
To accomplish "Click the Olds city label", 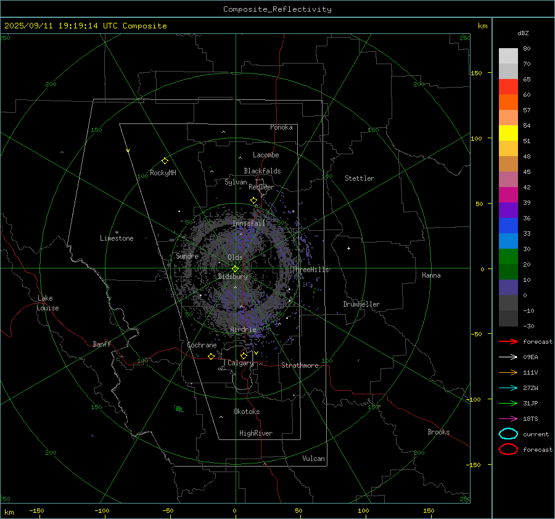I will tap(235, 257).
